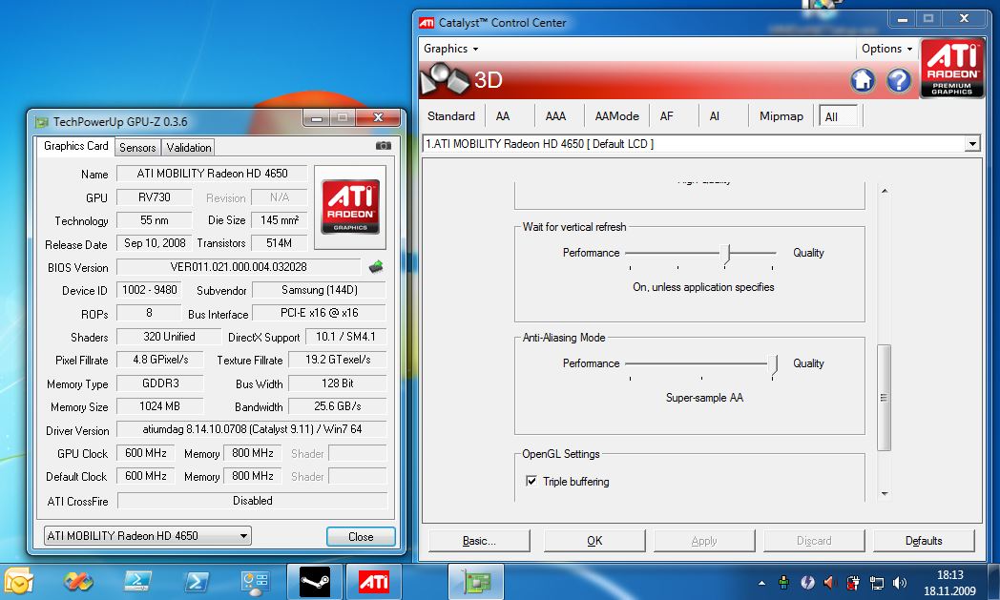
Task: Click the 3D shapes icon in Catalyst
Action: point(444,80)
